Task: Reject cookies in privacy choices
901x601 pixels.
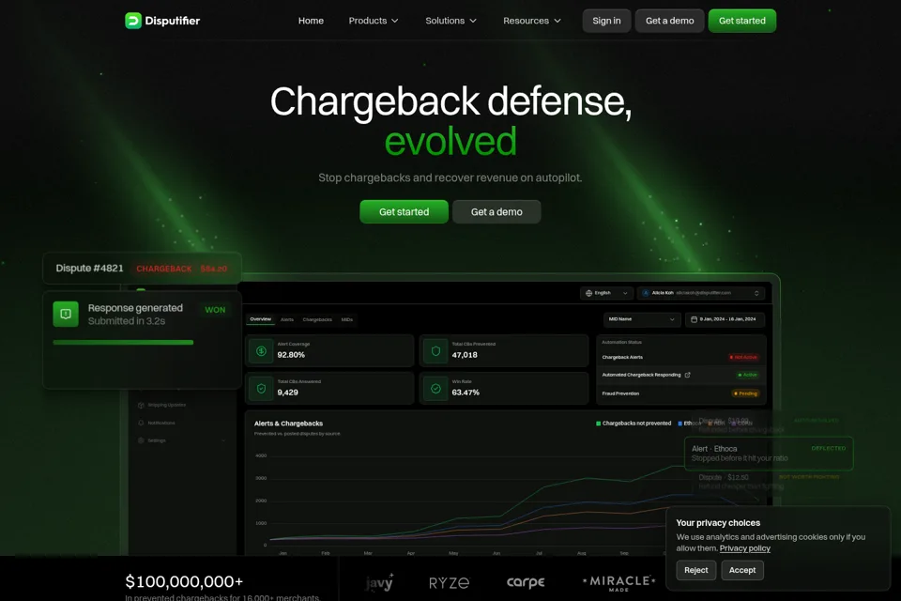Action: pos(695,570)
